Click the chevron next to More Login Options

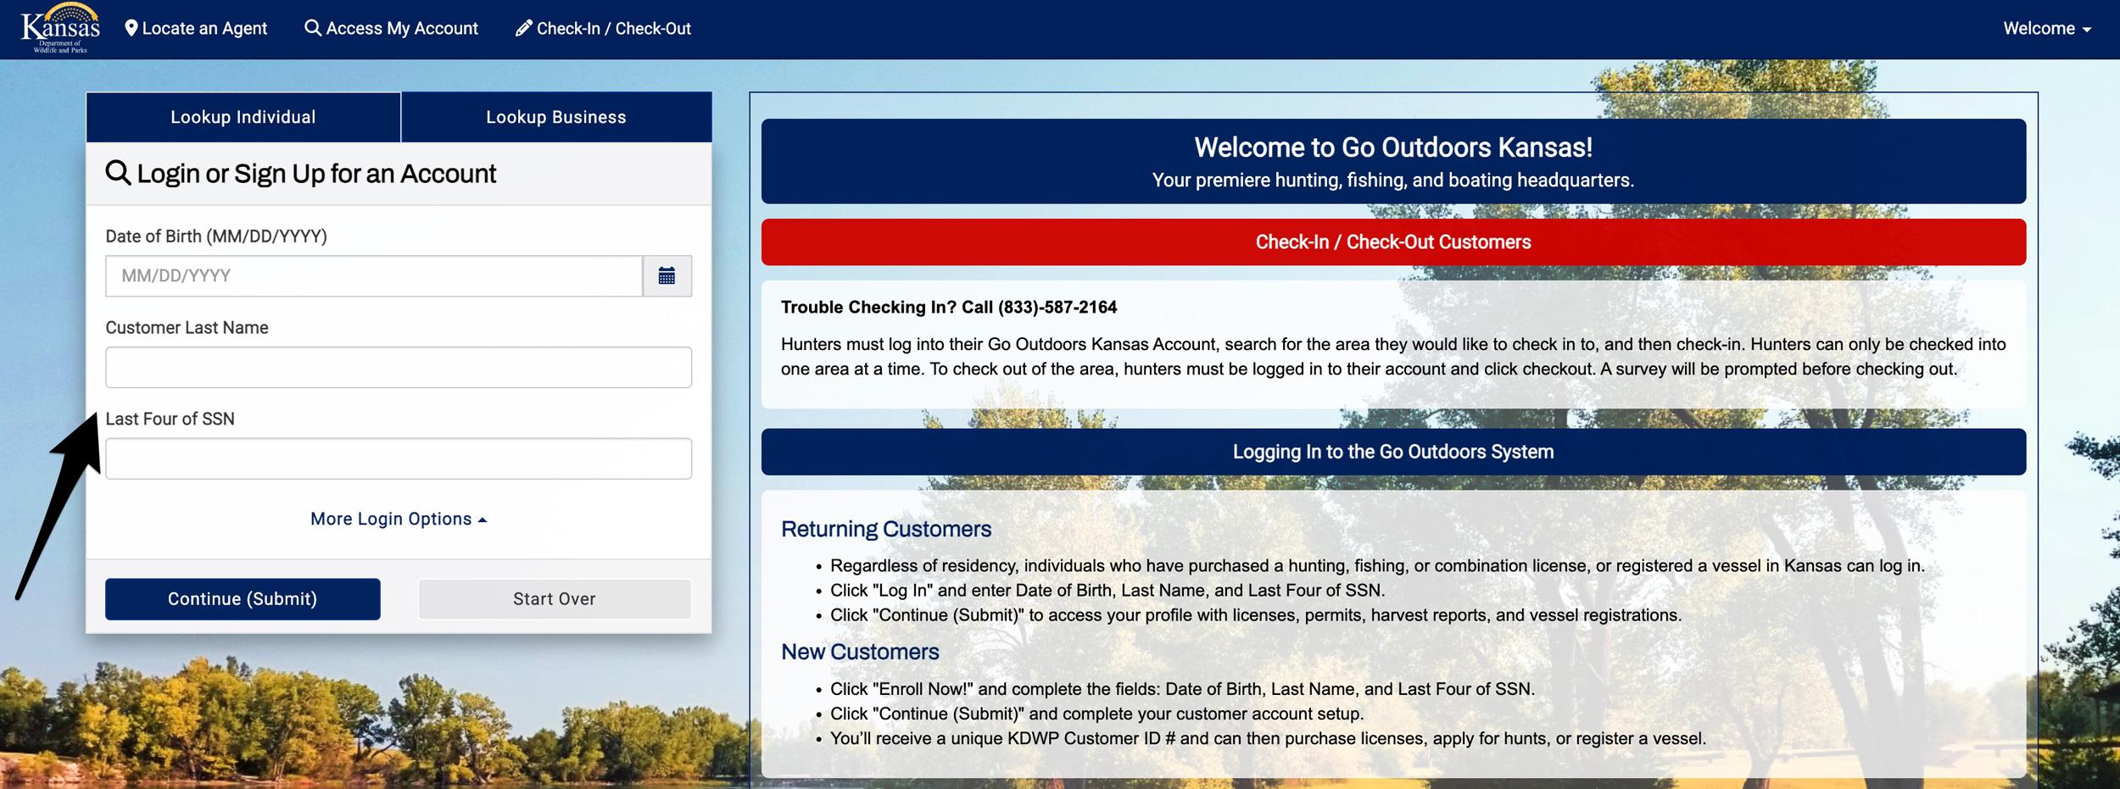pyautogui.click(x=483, y=518)
